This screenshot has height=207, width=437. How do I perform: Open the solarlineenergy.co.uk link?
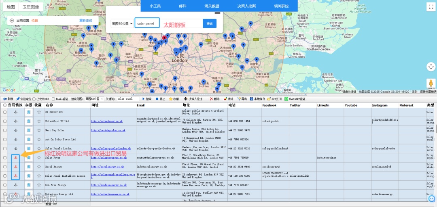pos(110,194)
